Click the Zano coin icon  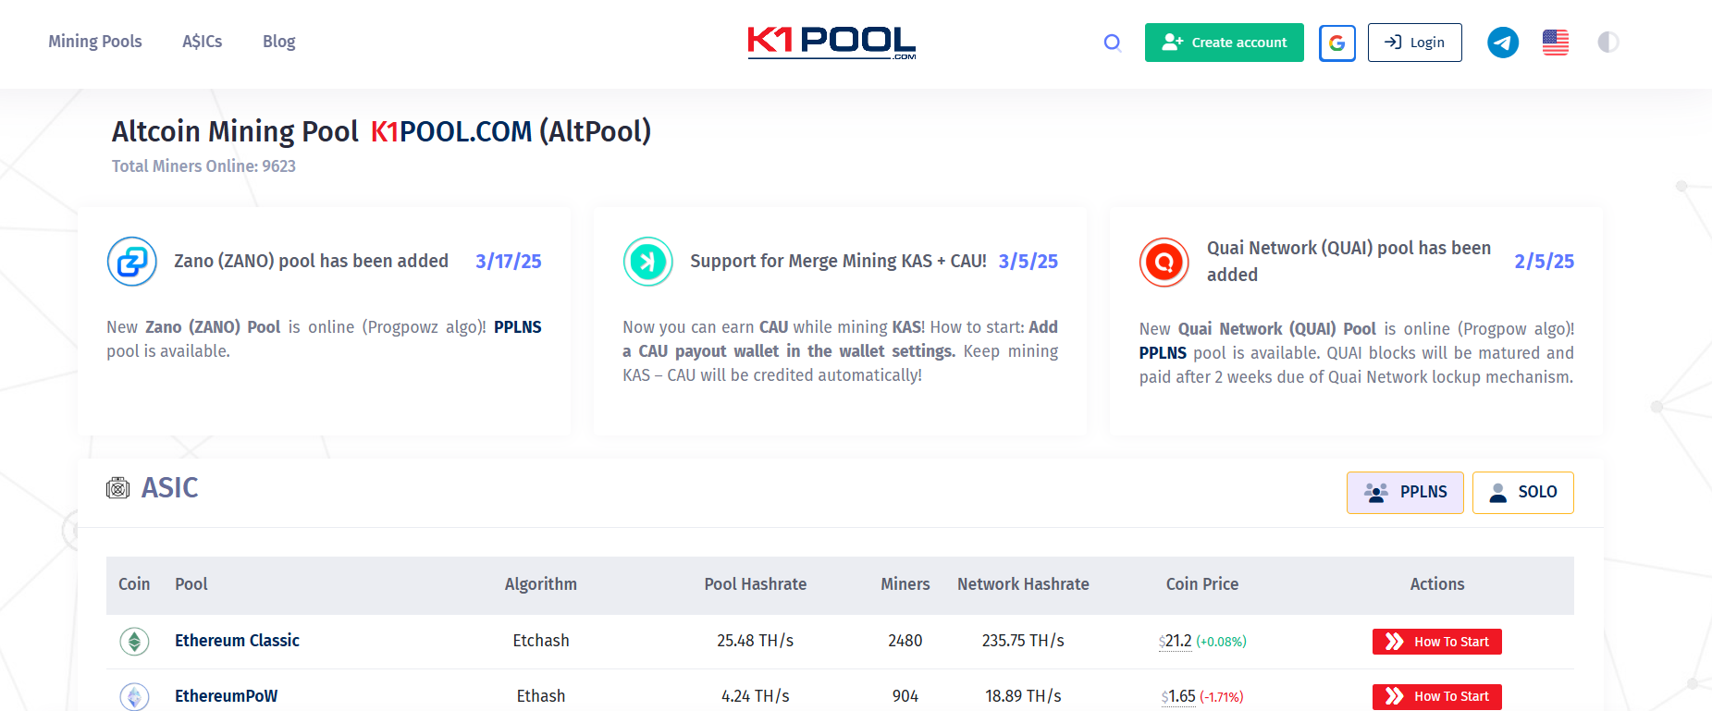click(132, 262)
